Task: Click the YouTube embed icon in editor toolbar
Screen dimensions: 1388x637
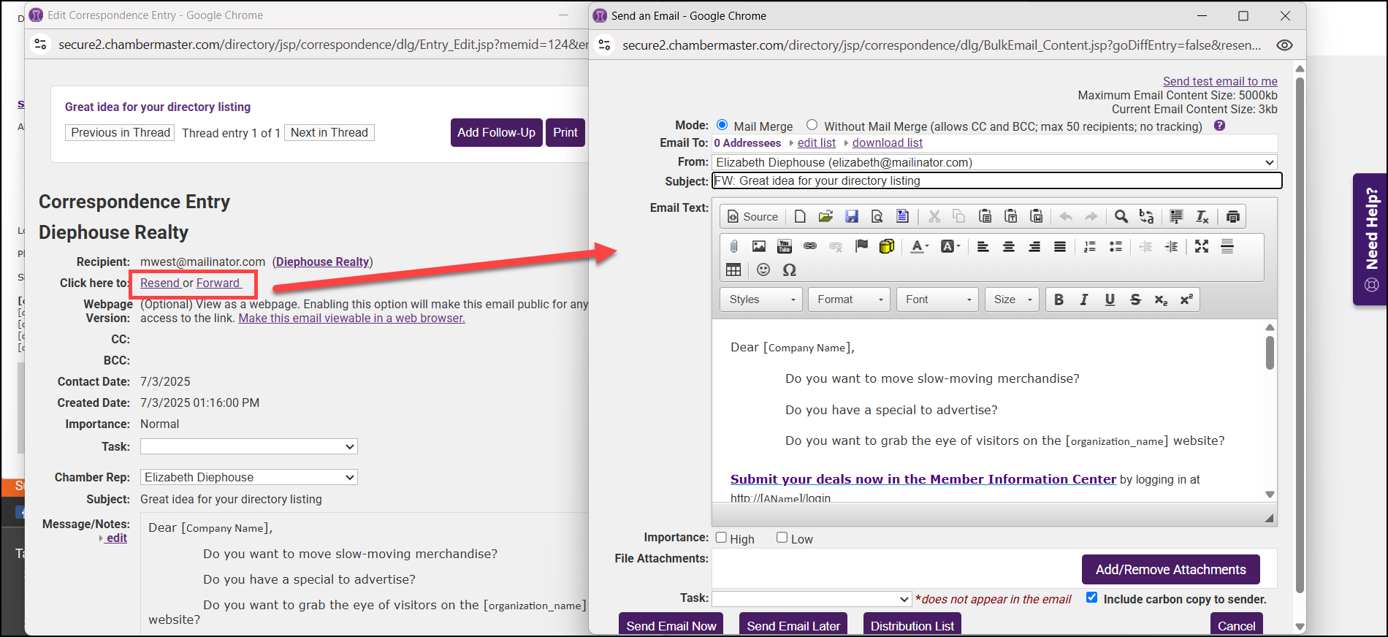Action: pos(784,247)
